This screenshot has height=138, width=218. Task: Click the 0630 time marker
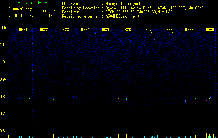[210, 30]
